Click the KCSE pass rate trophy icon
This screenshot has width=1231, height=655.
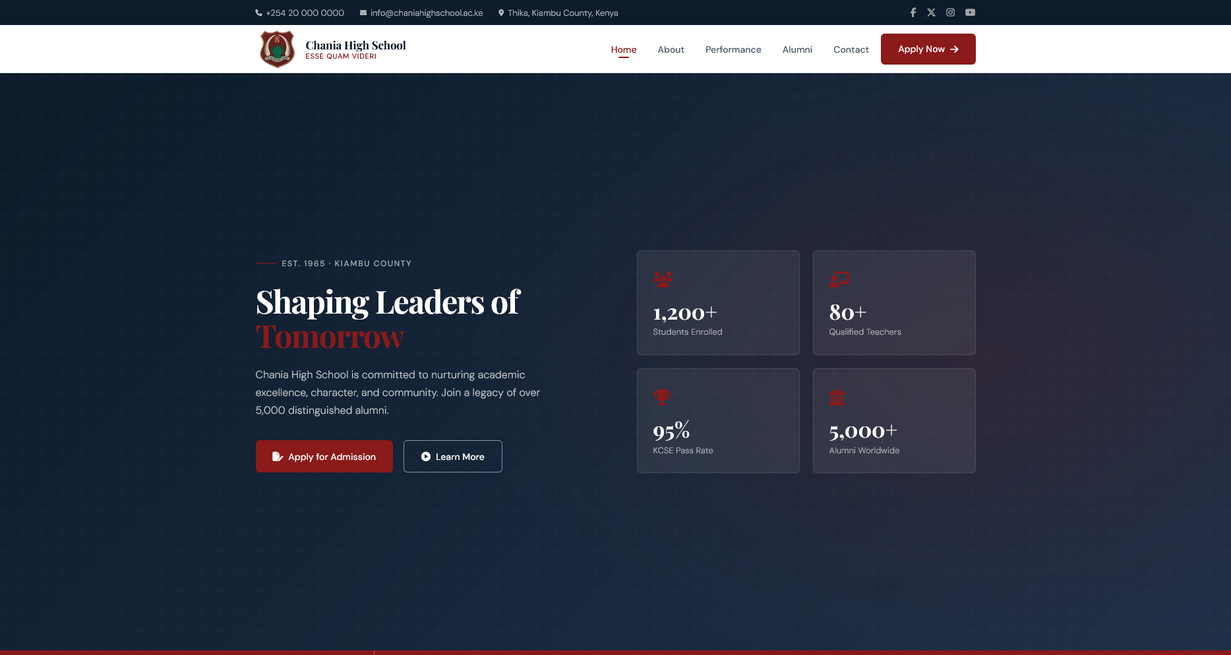(x=661, y=397)
